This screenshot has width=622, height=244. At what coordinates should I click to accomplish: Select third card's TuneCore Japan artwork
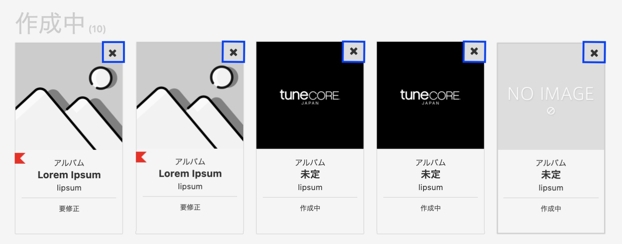tap(310, 95)
